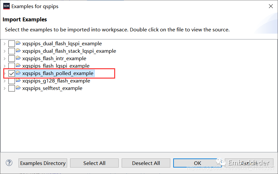Open the Examples Directory button
This screenshot has height=174, width=278.
point(43,163)
